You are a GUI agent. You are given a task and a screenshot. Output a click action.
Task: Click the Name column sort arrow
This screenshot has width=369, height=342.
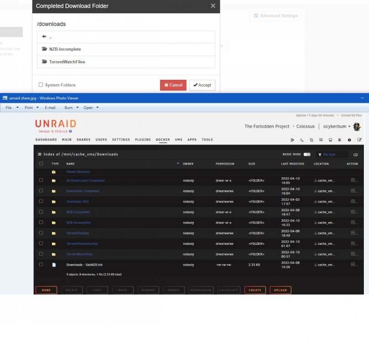point(178,163)
